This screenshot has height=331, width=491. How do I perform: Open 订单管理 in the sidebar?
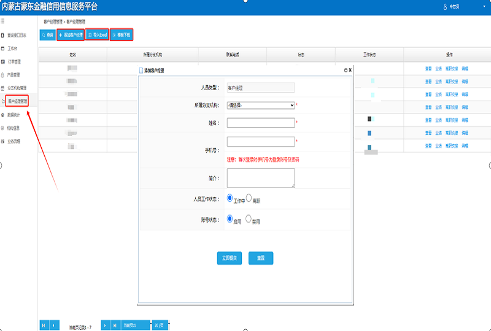14,62
